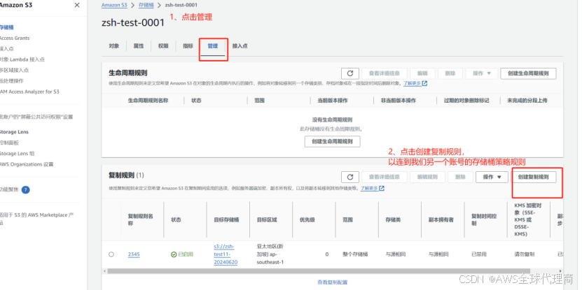Click the 删除 button for lifecycle rules
The image size is (582, 290).
450,73
